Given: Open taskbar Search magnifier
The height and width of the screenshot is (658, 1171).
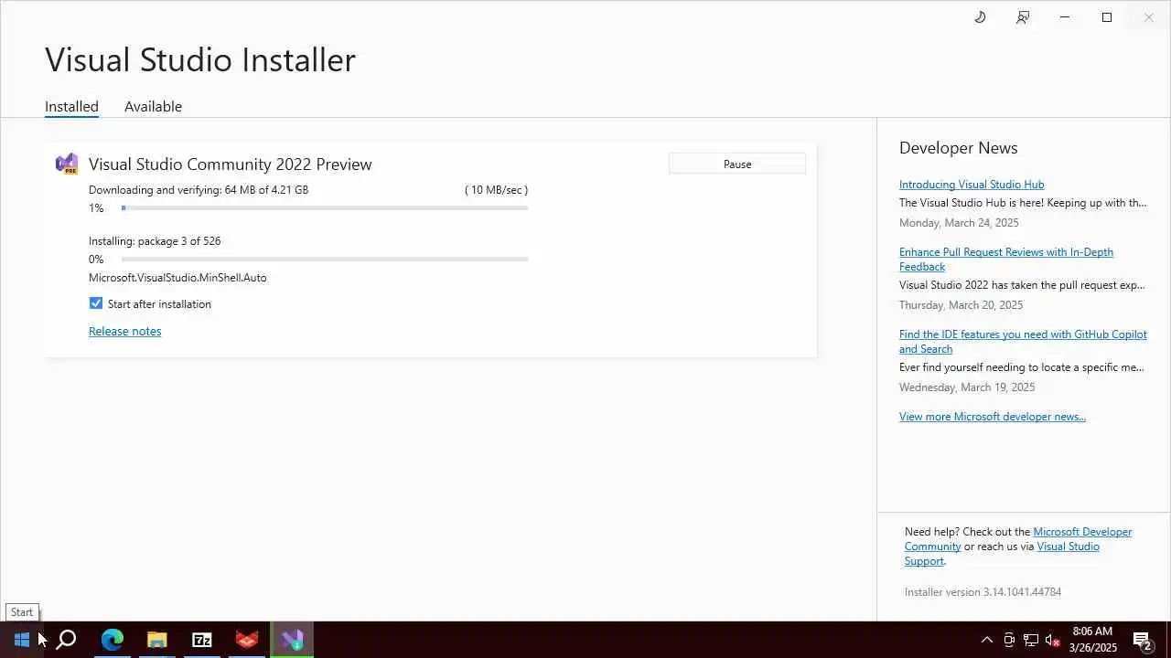Looking at the screenshot, I should [66, 640].
